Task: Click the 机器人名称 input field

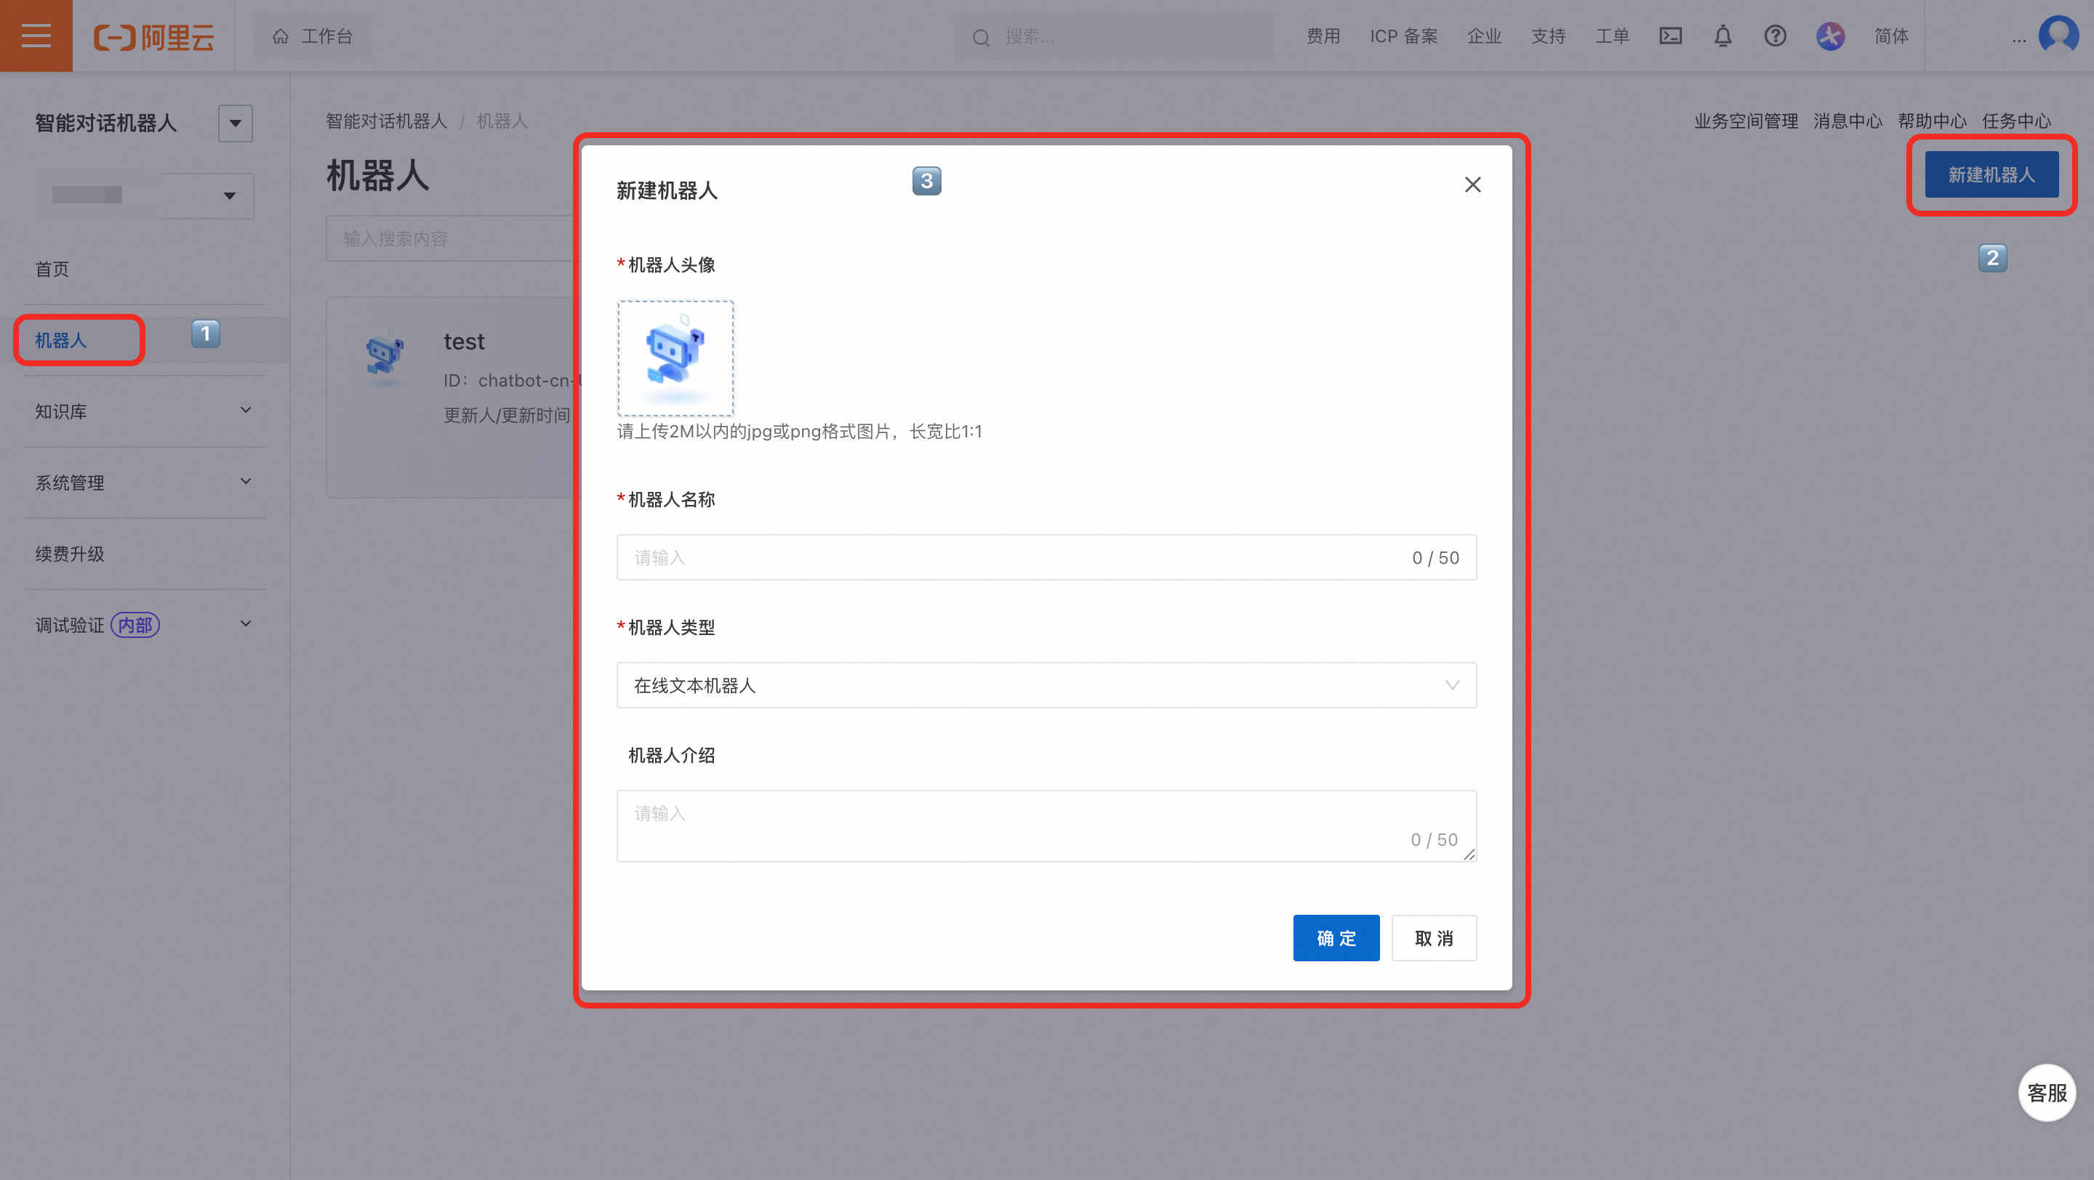Action: (1016, 557)
